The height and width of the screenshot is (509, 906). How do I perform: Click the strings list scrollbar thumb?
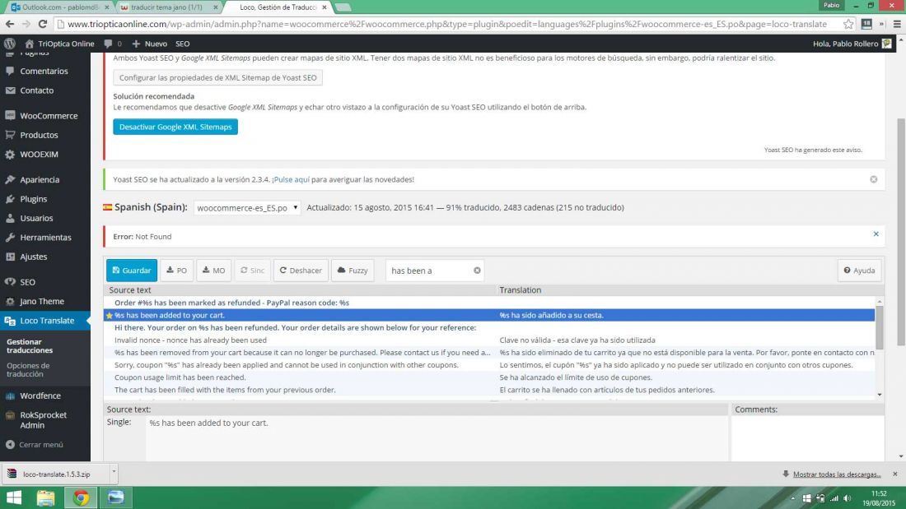(x=880, y=328)
